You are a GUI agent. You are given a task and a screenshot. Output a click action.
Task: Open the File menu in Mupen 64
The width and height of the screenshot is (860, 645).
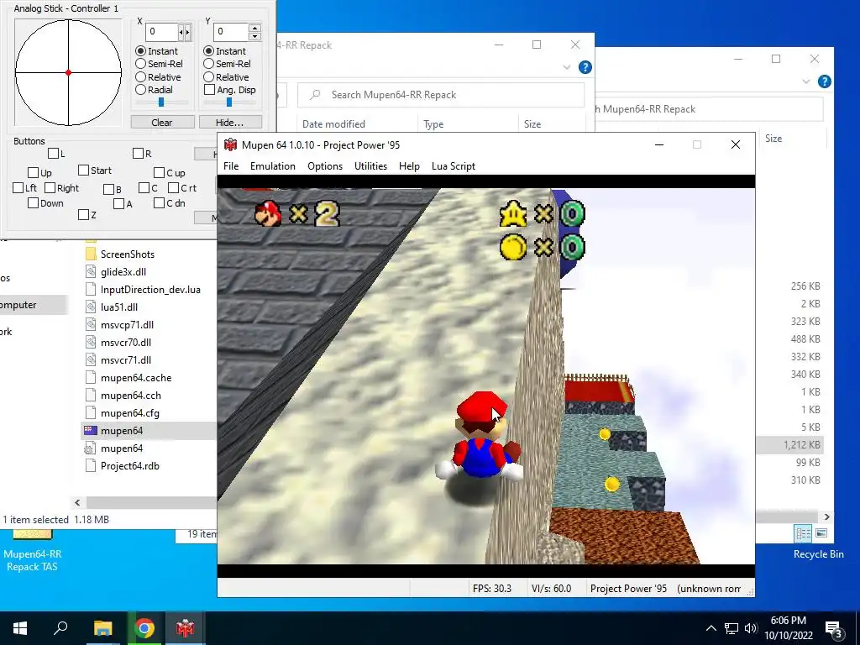click(x=231, y=166)
